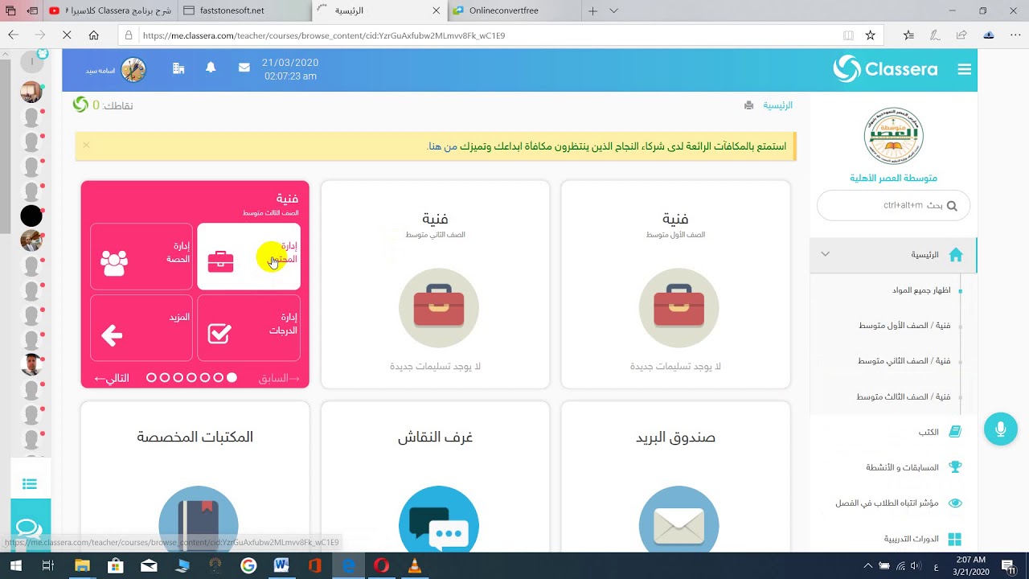Screen dimensions: 1029x579
Task: Click the print icon beside الرئيسية breadcrumb
Action: [x=748, y=105]
